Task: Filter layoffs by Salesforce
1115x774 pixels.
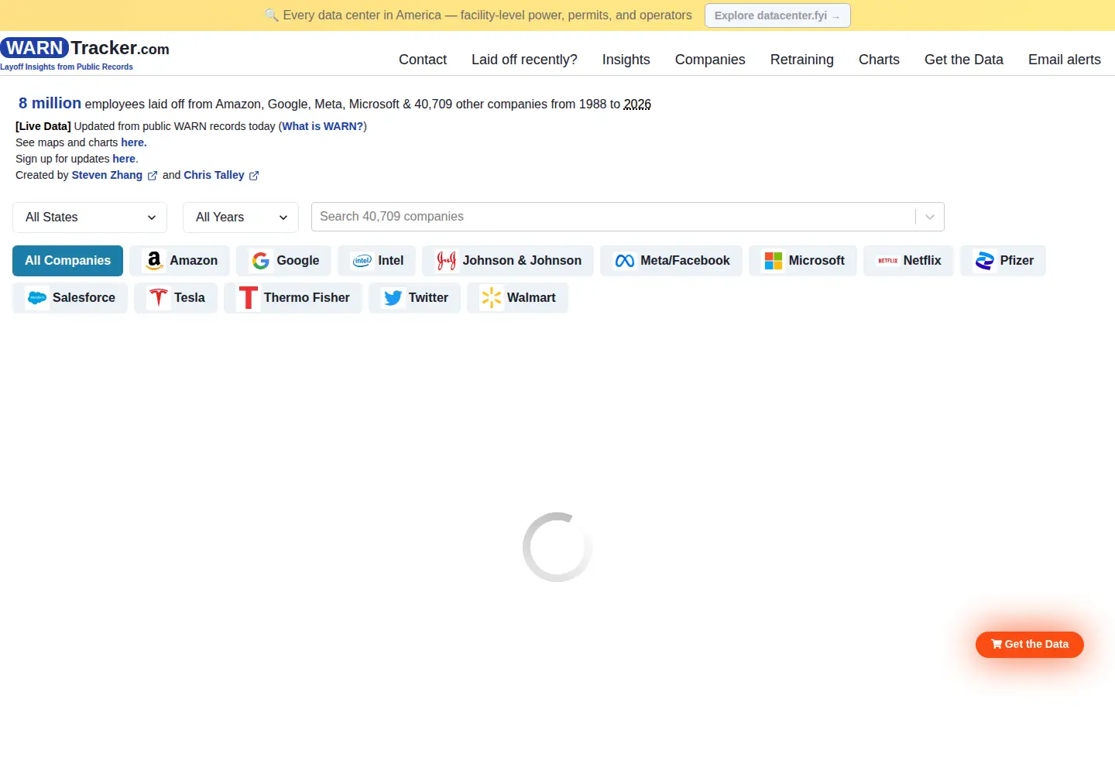Action: [x=70, y=298]
